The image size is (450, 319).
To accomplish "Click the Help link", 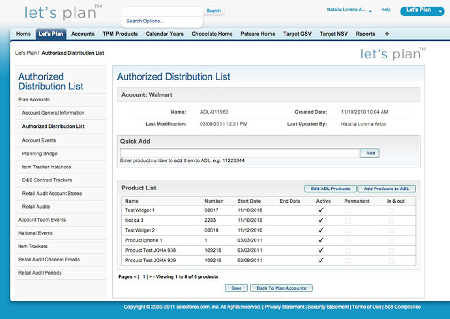I will 386,10.
